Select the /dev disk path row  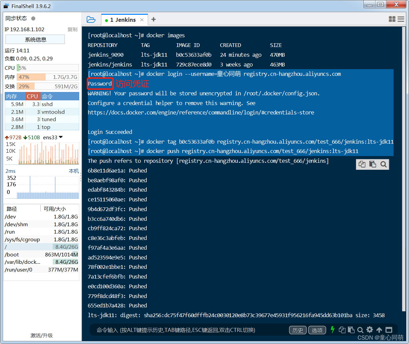(41, 216)
